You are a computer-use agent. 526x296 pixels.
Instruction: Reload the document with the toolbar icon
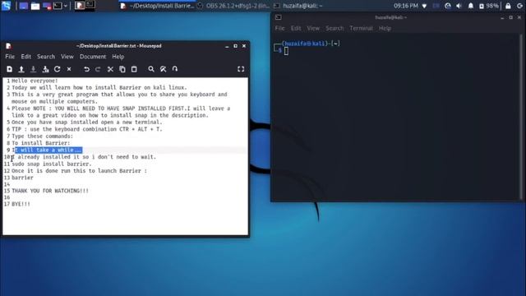point(58,69)
